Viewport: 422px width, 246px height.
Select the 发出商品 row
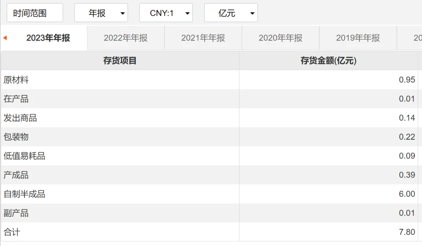[x=209, y=118]
